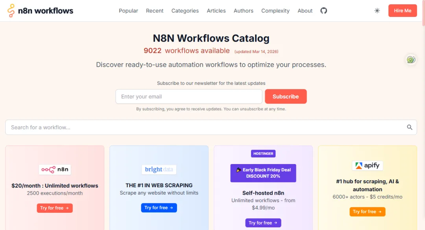The image size is (425, 230).
Task: Click the n8n workflows site title
Action: click(46, 11)
